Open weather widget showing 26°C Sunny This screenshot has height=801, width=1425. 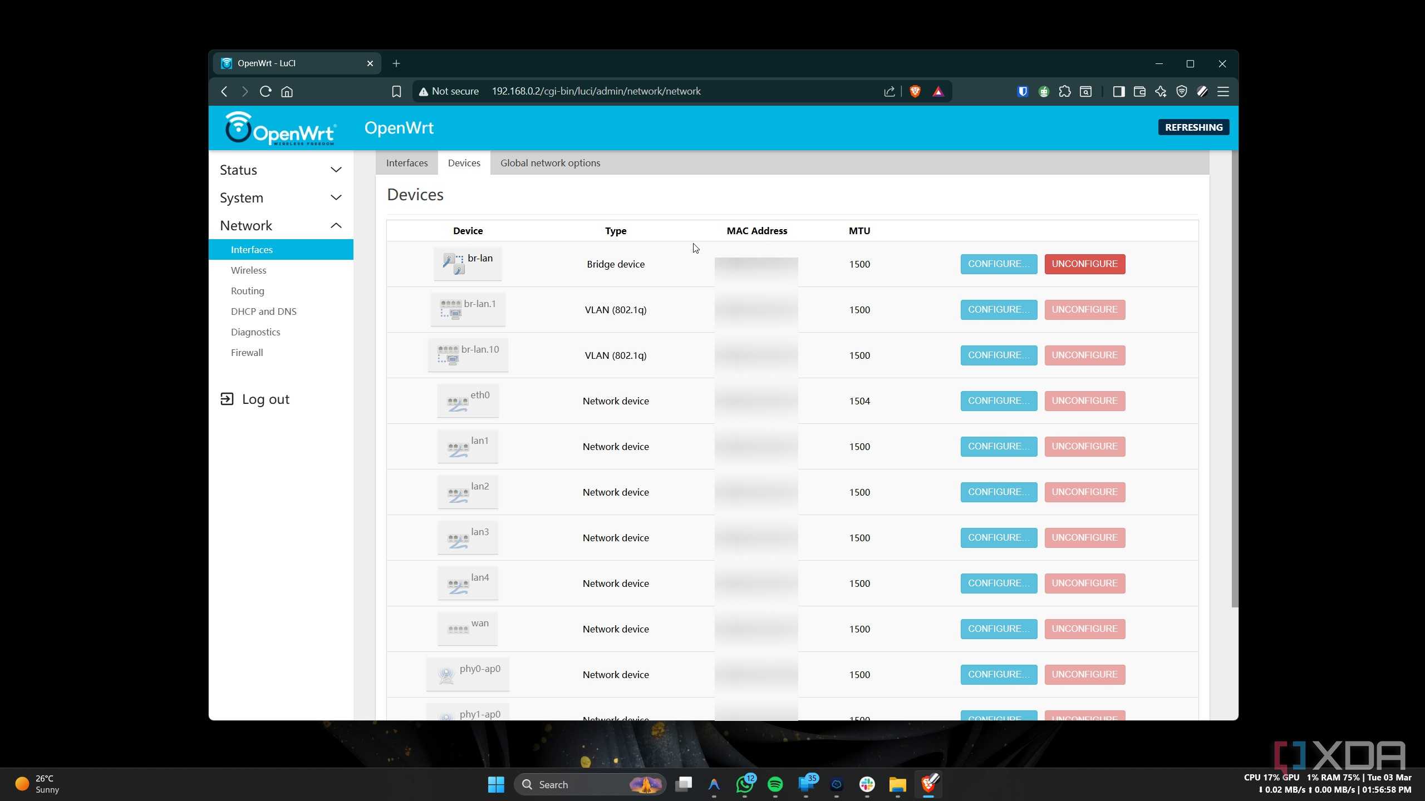click(37, 784)
